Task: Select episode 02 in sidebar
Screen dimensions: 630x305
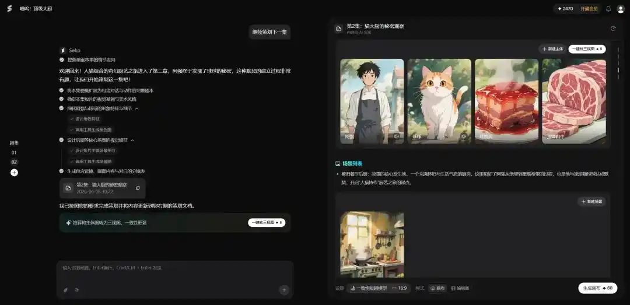Action: [x=14, y=162]
